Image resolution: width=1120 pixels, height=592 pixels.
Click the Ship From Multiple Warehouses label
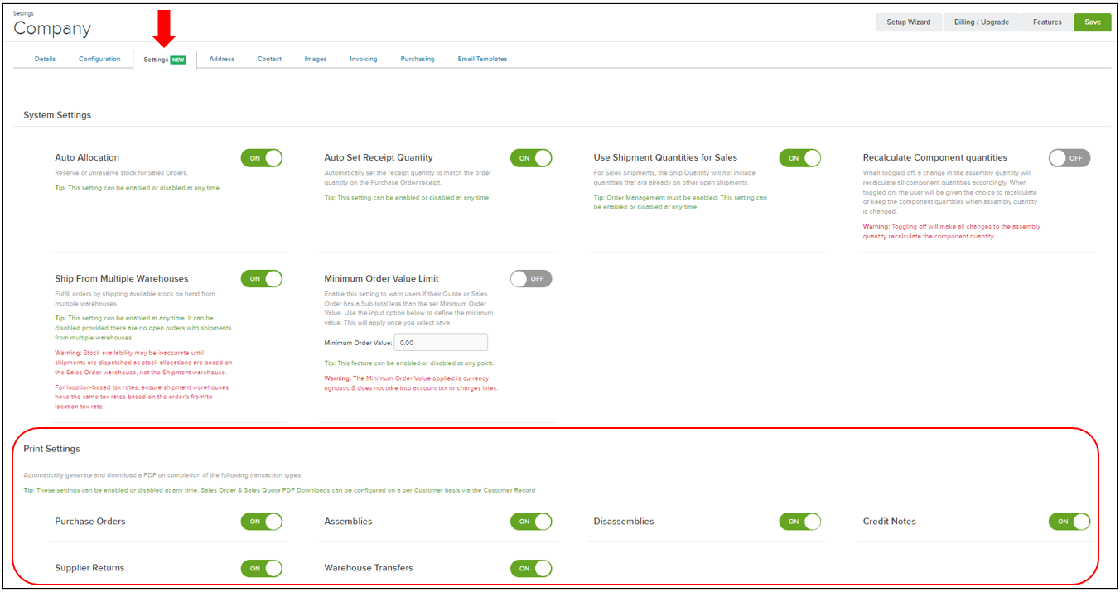(122, 278)
